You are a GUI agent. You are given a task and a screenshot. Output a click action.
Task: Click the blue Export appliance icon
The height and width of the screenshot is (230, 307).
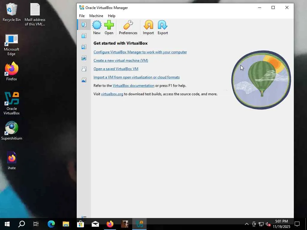click(163, 27)
